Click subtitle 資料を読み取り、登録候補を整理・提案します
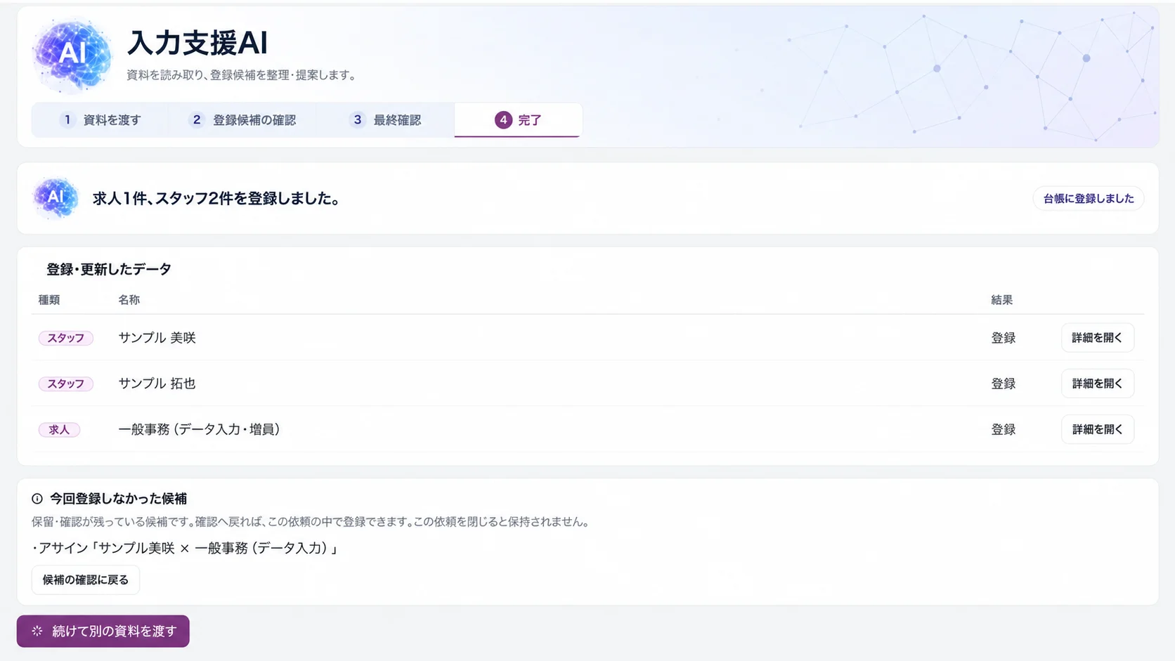Viewport: 1175px width, 661px height. [241, 75]
